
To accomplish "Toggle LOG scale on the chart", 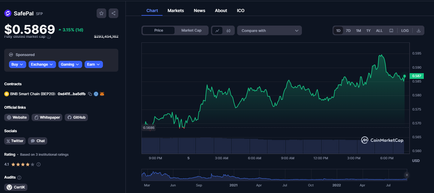I will pyautogui.click(x=405, y=30).
